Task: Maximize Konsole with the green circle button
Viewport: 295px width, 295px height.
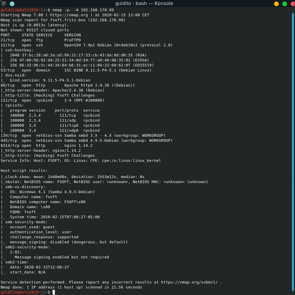Action: point(285,4)
